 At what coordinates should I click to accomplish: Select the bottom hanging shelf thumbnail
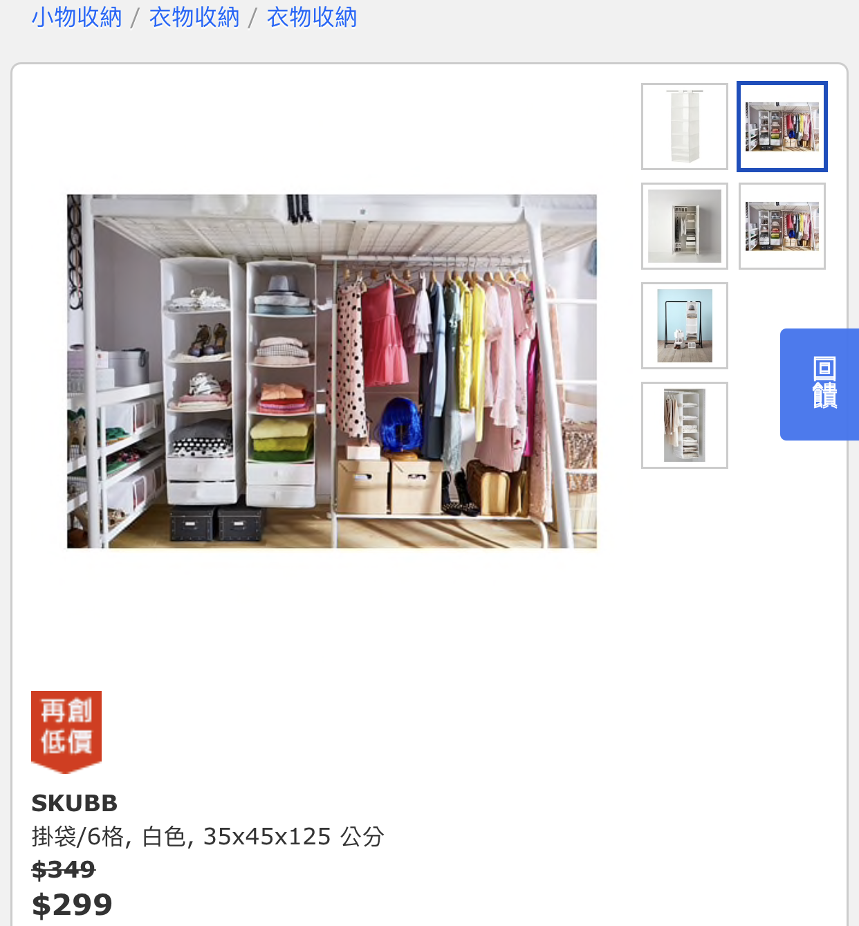(685, 425)
